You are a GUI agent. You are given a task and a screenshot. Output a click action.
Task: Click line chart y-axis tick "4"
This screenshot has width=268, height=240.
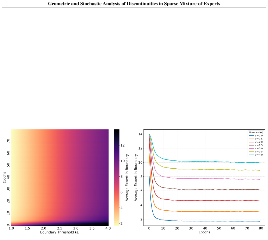141,205
